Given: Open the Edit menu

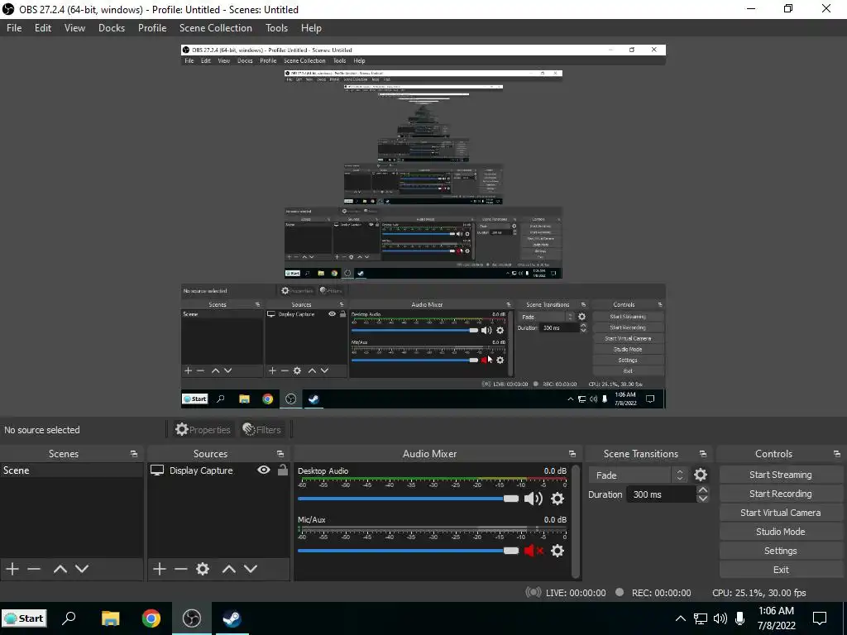Looking at the screenshot, I should (43, 28).
